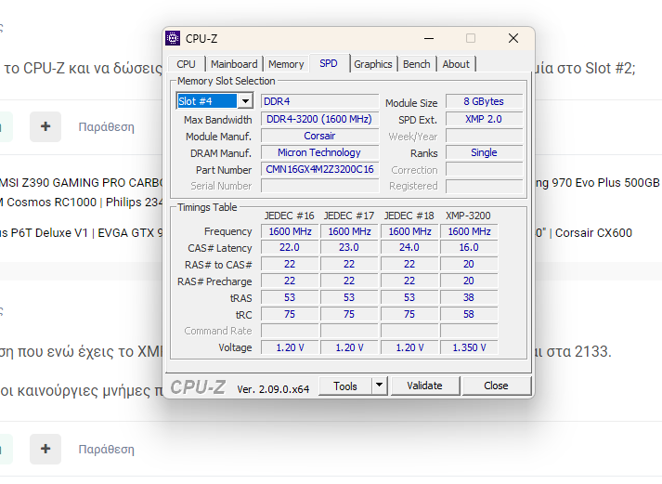Click the Corsair module manufacturer value
Screen dimensions: 662x484
[x=319, y=136]
